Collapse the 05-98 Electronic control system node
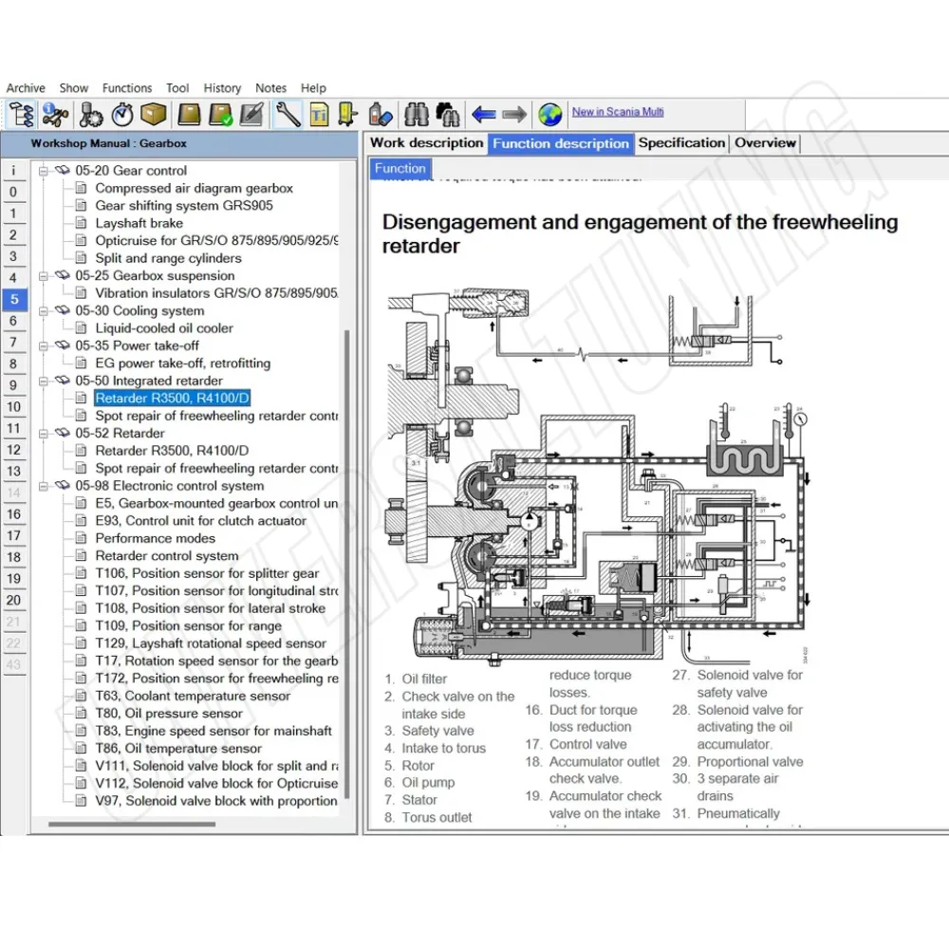949x949 pixels. [x=43, y=486]
